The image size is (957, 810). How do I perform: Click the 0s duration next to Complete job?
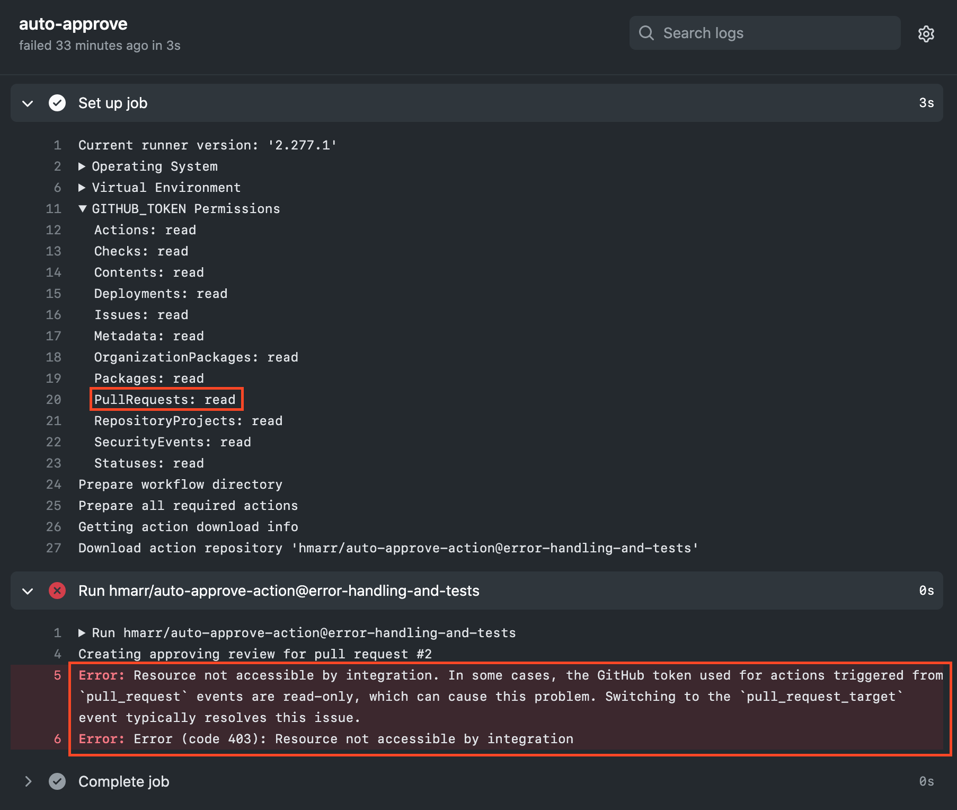[927, 781]
